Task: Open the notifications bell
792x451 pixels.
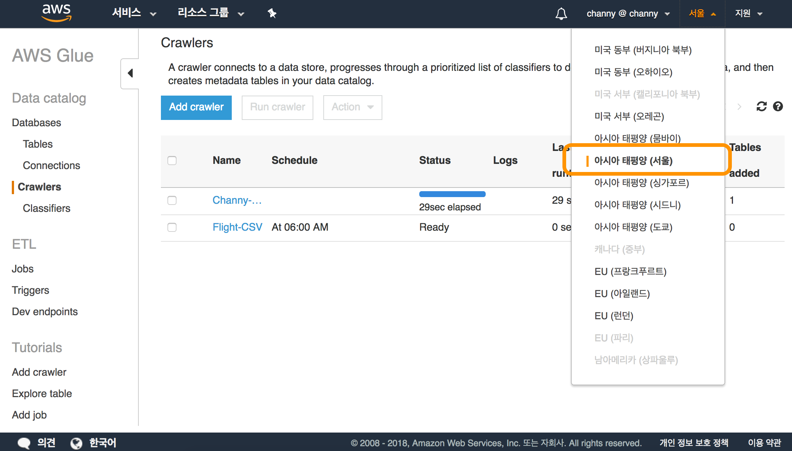Action: (561, 14)
